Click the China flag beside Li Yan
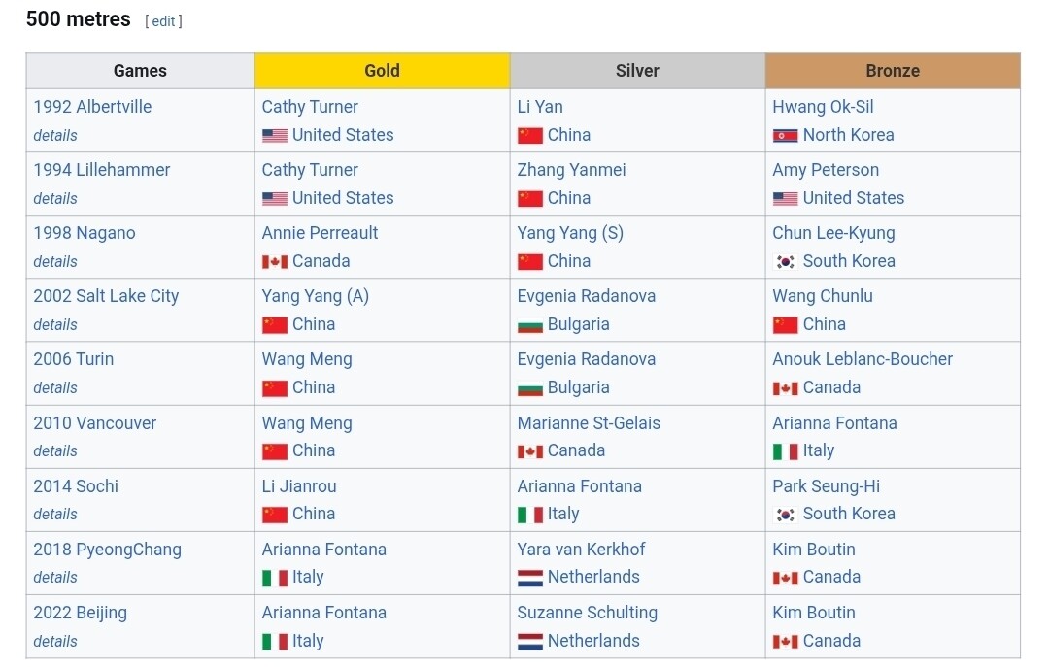This screenshot has width=1049, height=667. [529, 136]
